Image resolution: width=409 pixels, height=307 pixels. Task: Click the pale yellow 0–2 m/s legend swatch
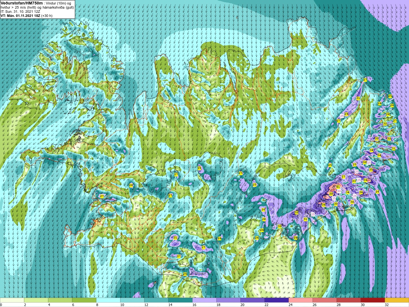pos(12,300)
